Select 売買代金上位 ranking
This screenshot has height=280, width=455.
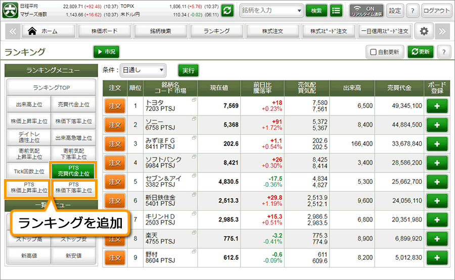(x=74, y=104)
